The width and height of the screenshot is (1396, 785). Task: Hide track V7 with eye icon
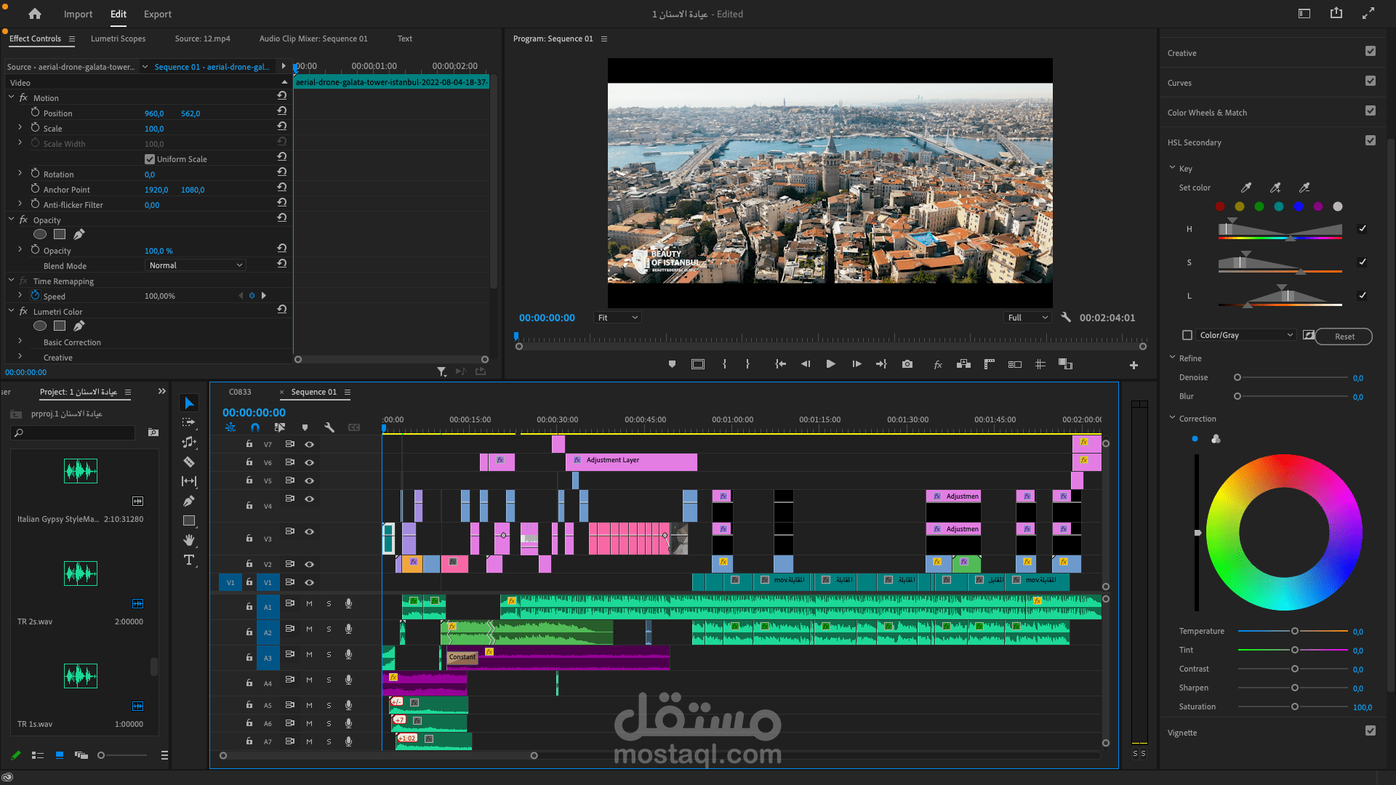click(x=309, y=444)
